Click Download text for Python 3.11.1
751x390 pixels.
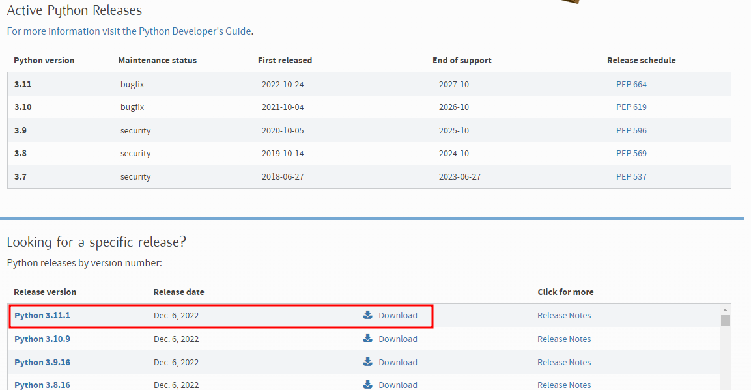click(398, 315)
